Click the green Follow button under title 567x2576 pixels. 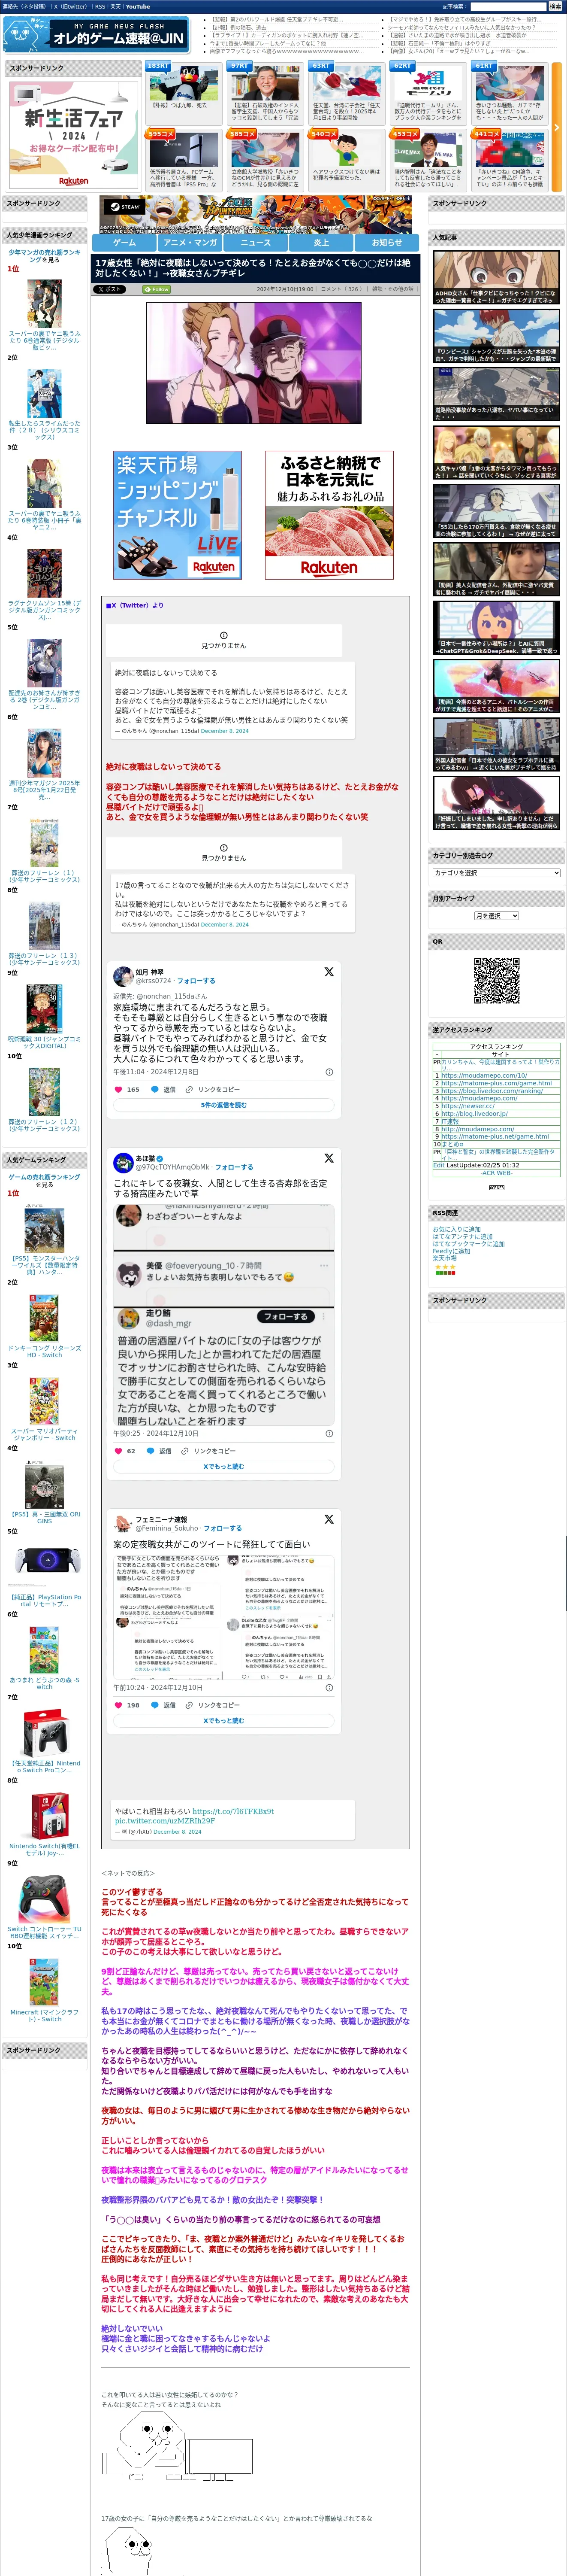(x=157, y=289)
